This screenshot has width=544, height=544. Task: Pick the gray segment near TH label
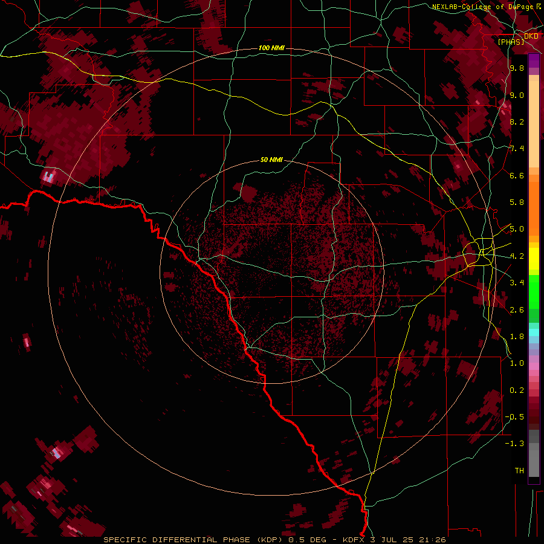(x=534, y=459)
